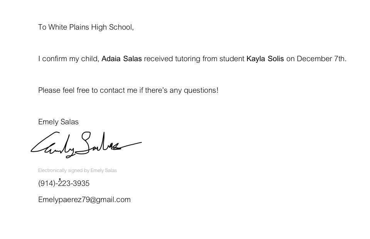
Task: Click the date text "December 7th."
Action: click(321, 59)
